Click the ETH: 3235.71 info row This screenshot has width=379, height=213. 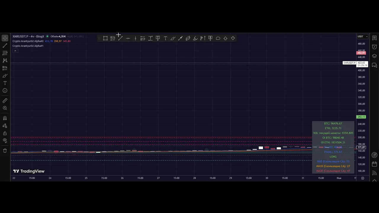click(x=333, y=128)
